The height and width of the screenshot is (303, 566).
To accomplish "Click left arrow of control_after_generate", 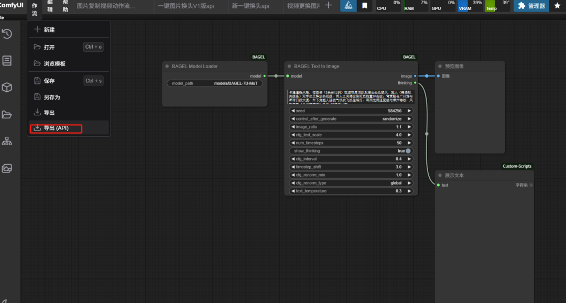I will tap(293, 119).
